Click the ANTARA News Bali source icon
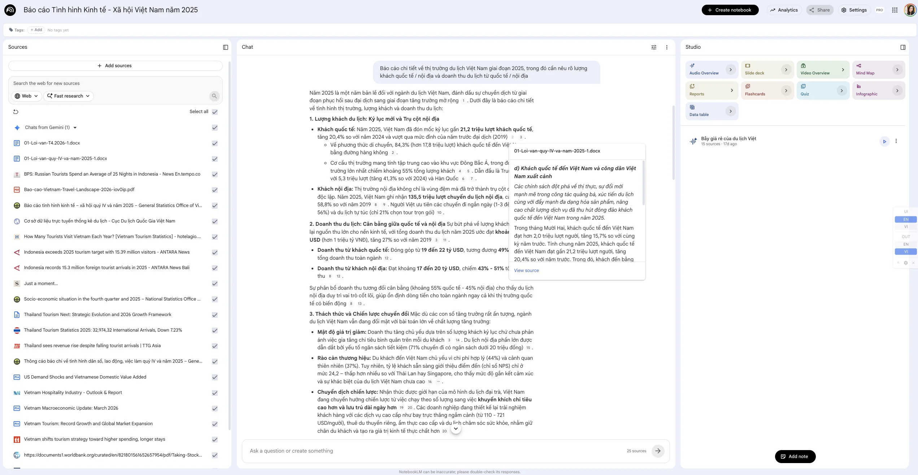Image resolution: width=918 pixels, height=475 pixels. (x=17, y=268)
